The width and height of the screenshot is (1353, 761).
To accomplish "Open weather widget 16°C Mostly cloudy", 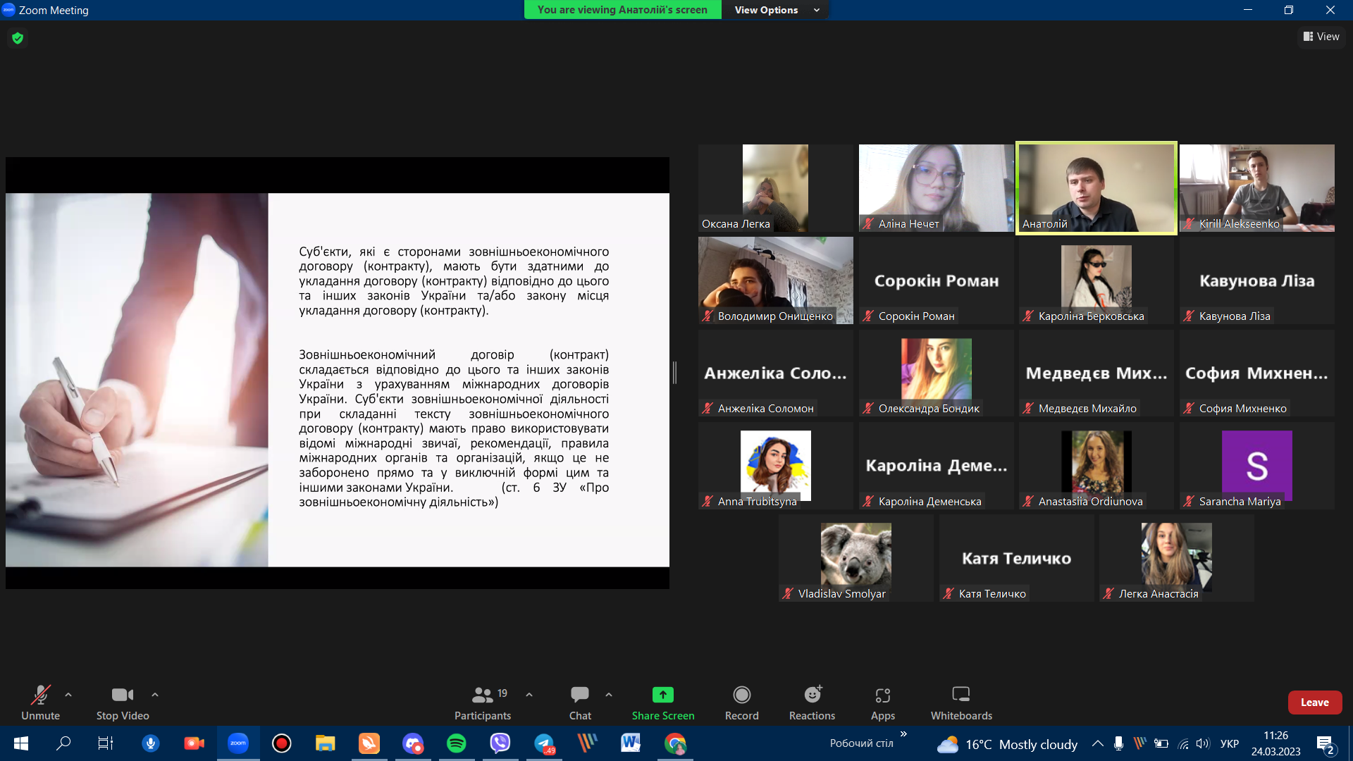I will tap(1008, 744).
